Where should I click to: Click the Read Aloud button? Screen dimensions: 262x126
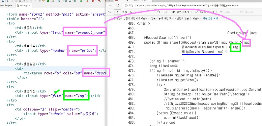tap(204, 12)
